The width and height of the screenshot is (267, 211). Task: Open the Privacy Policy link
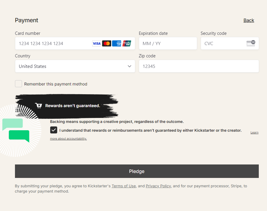coord(158,186)
